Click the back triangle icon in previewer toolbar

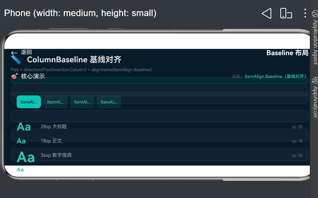267,13
